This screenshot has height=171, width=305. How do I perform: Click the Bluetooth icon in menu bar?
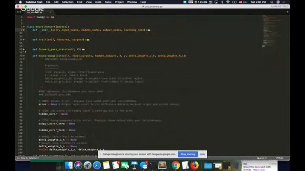[222, 2]
